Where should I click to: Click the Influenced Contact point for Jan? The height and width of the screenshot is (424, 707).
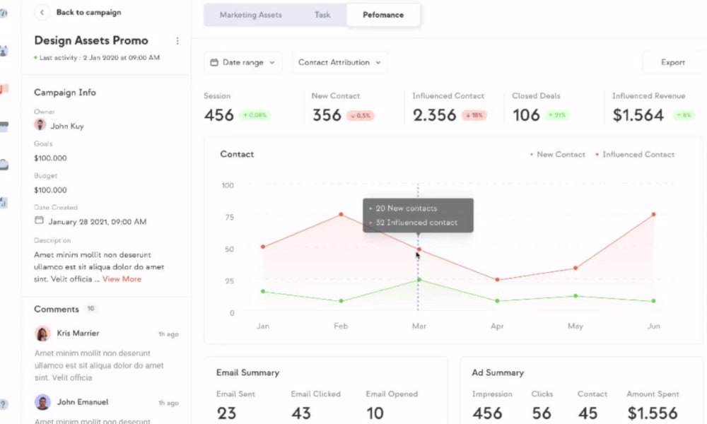tap(263, 247)
